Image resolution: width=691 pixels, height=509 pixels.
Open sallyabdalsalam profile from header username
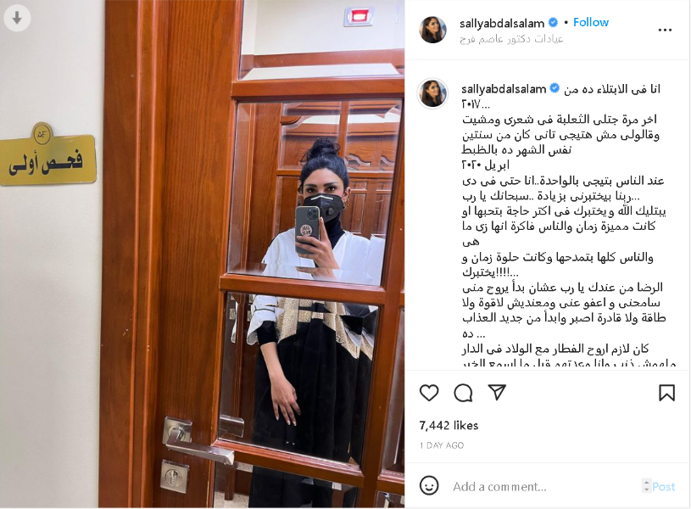point(501,23)
